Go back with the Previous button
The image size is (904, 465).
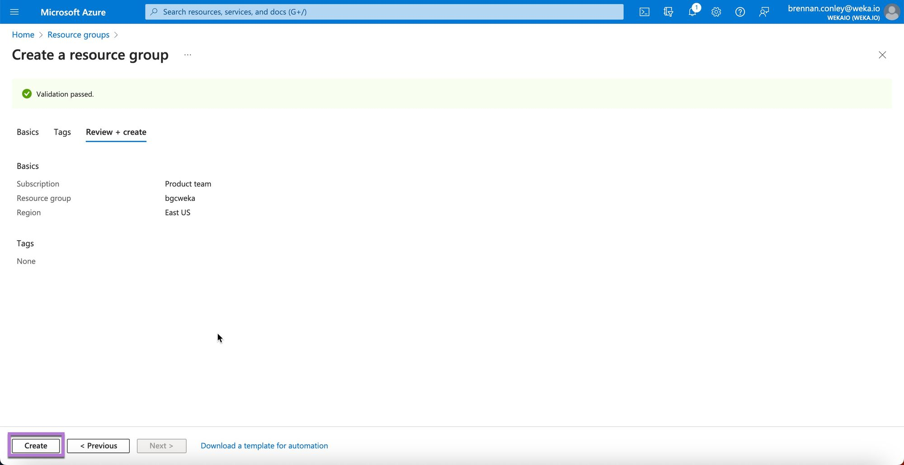coord(99,446)
